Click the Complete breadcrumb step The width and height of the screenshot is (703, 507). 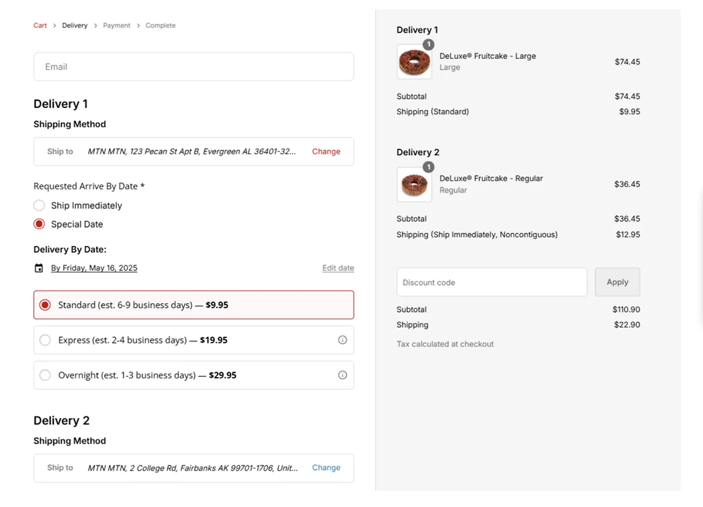tap(160, 26)
